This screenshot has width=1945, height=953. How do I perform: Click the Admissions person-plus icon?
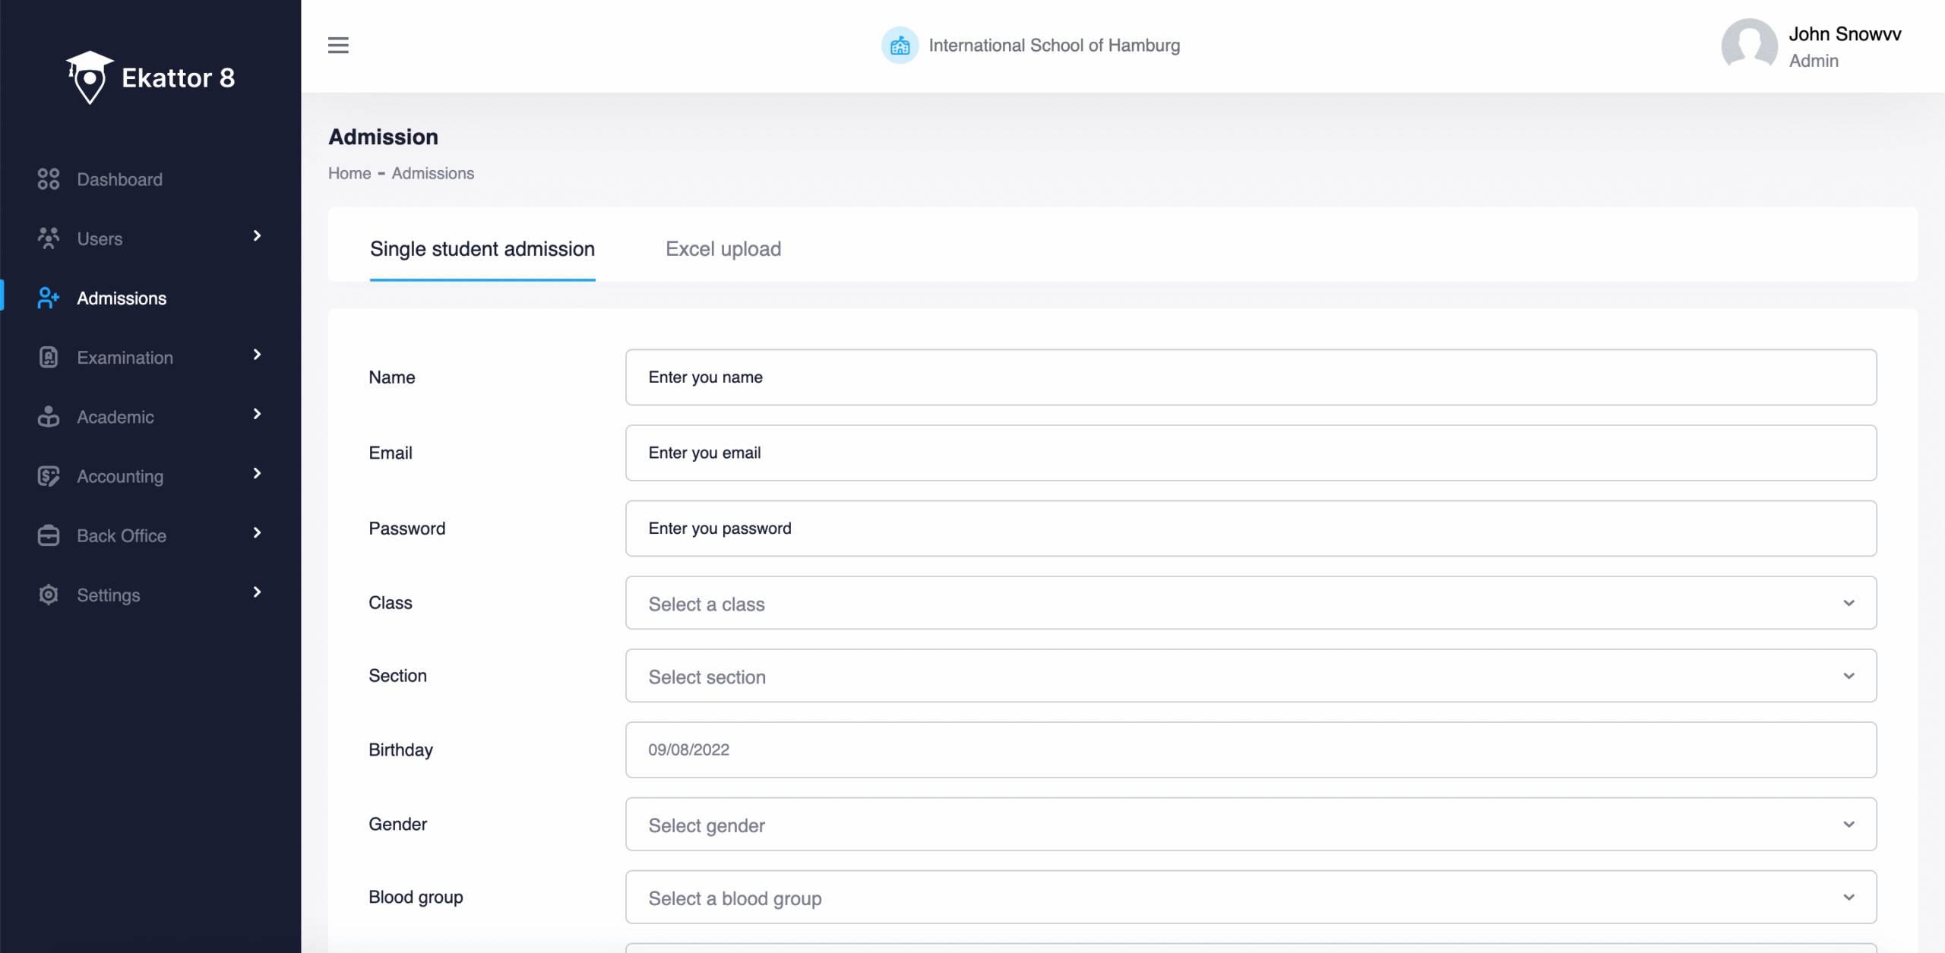click(49, 298)
